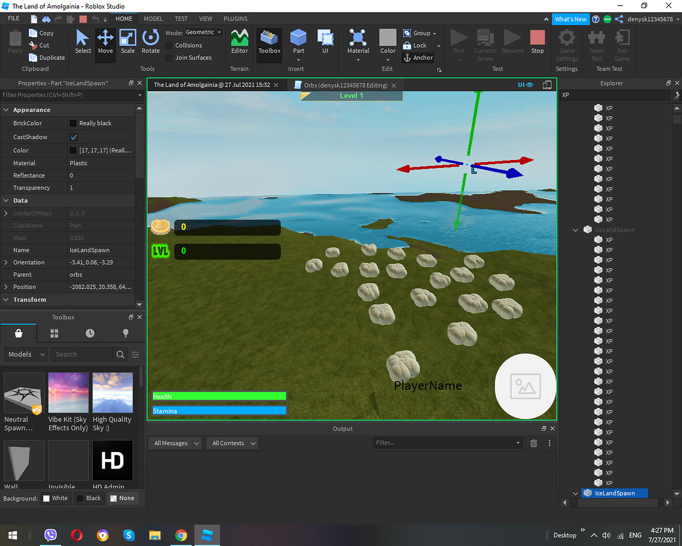Set Toolbox background to Black

88,498
